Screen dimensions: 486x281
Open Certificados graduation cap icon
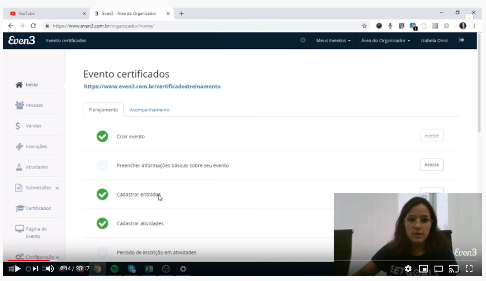pyautogui.click(x=20, y=208)
